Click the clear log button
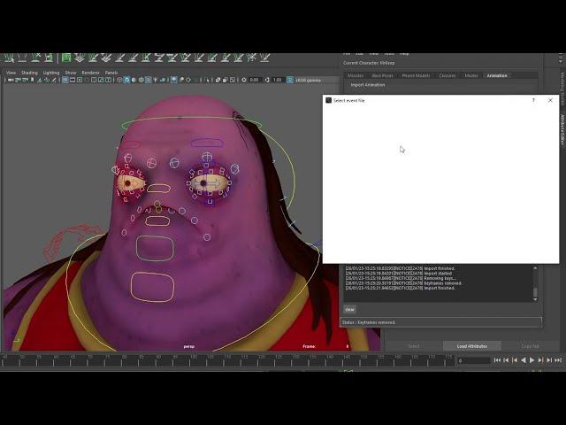 tap(349, 309)
